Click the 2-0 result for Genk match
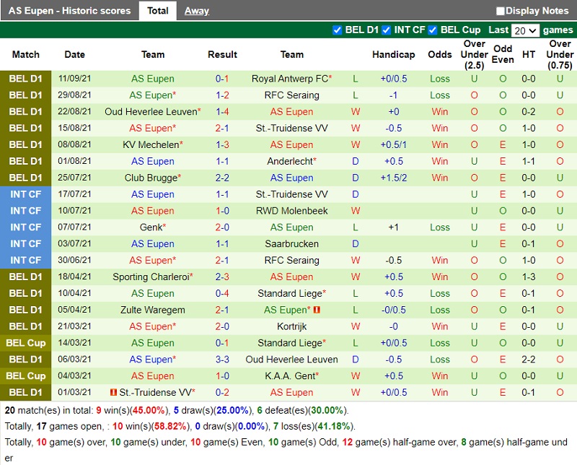Viewport: 577px width, 465px height. point(222,227)
